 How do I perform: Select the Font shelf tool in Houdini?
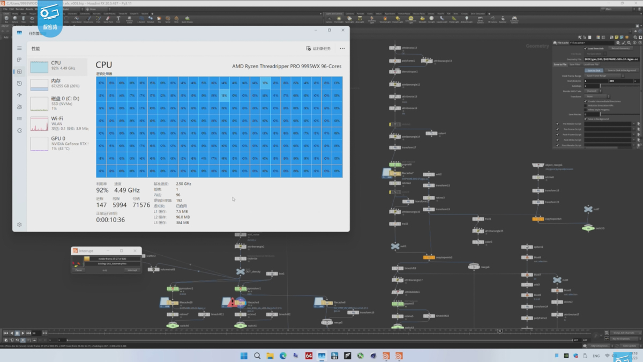(118, 20)
